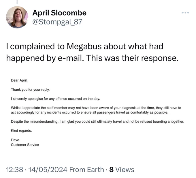This screenshot has height=178, width=196.
Task: Open the attached email image at 'Dear April'
Action: [x=19, y=80]
